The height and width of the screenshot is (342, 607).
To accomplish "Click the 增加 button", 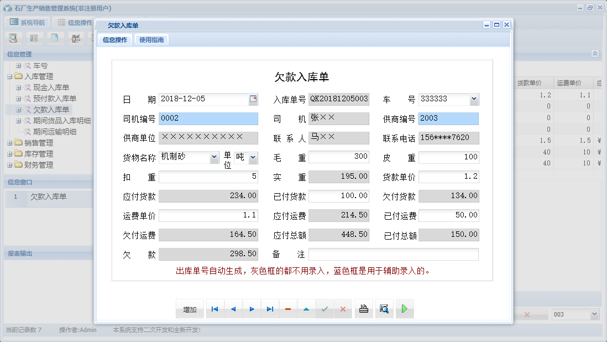I will (190, 309).
